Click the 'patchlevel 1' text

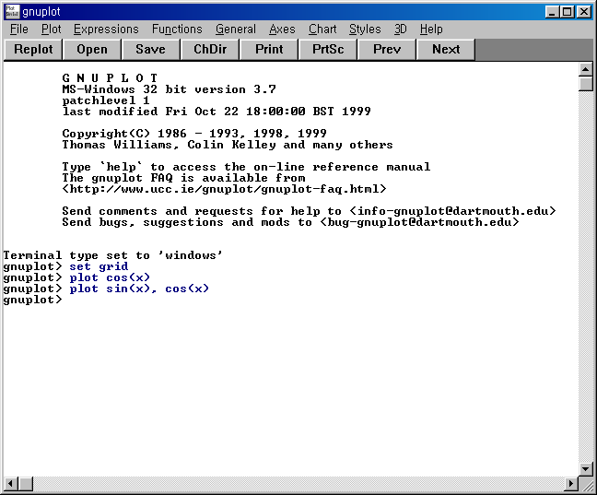click(106, 100)
